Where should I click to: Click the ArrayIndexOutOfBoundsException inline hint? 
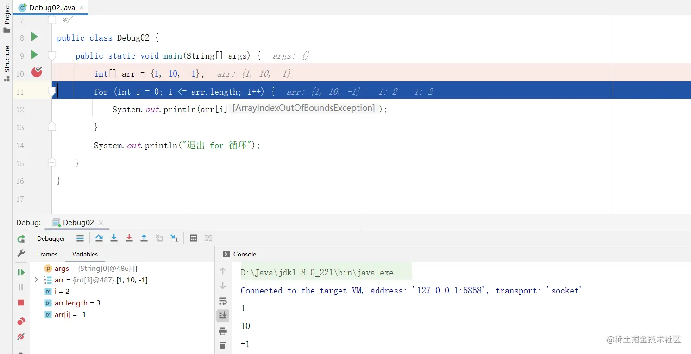pyautogui.click(x=304, y=108)
